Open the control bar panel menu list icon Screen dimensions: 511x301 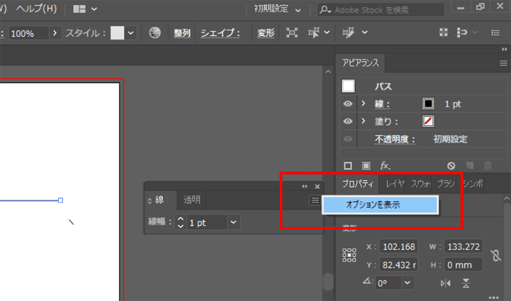(x=495, y=32)
